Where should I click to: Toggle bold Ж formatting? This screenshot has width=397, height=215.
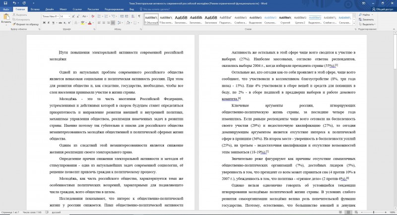tap(44, 23)
